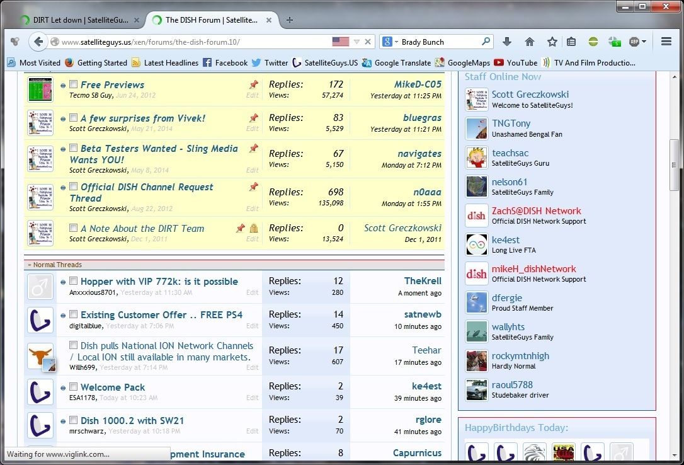Tick checkbox for Existing Customer Offer thread

[73, 314]
